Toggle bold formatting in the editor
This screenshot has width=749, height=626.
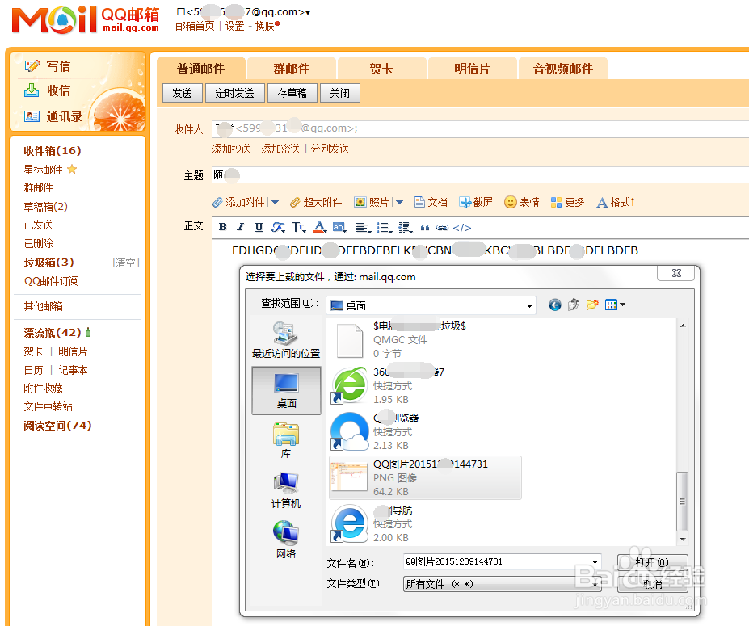(x=222, y=227)
